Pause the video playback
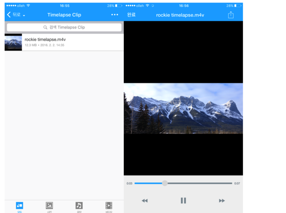 pyautogui.click(x=183, y=200)
